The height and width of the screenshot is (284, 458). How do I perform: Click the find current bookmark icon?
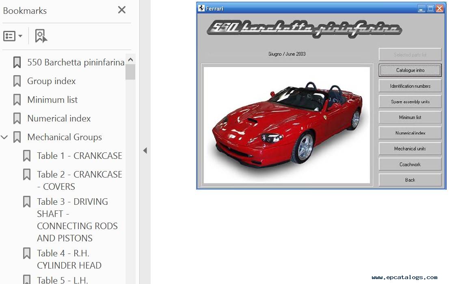[x=41, y=36]
